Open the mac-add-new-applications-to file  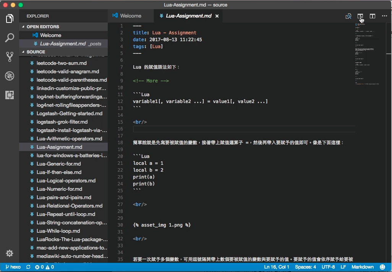pos(63,248)
